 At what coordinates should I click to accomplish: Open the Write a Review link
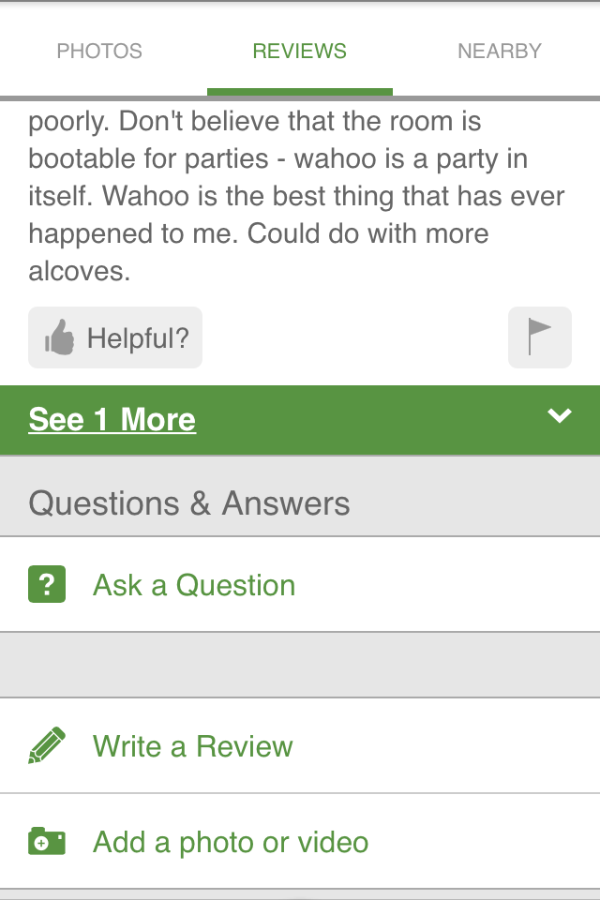(x=193, y=746)
